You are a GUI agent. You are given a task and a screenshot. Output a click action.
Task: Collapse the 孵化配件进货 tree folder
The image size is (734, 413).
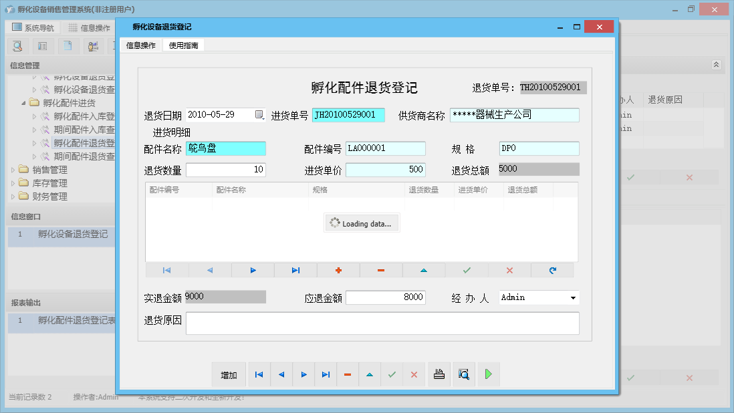point(23,102)
